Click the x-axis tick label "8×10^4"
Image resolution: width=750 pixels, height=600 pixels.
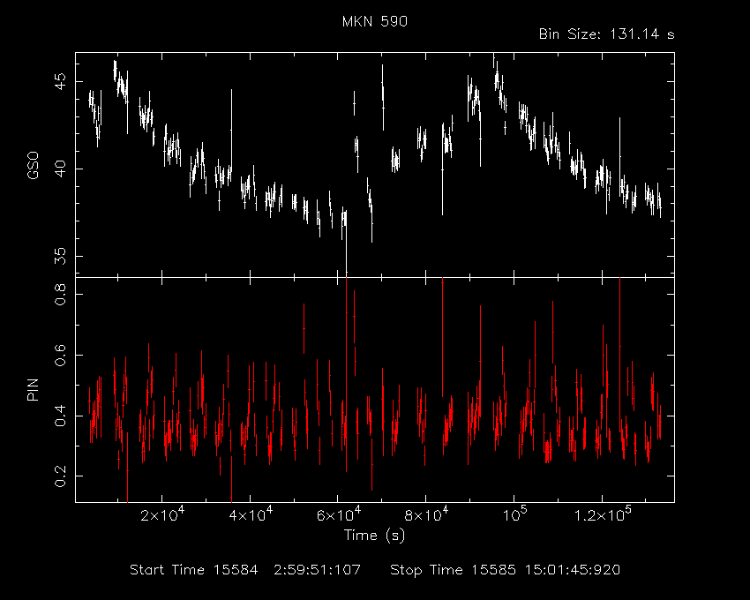pyautogui.click(x=425, y=514)
